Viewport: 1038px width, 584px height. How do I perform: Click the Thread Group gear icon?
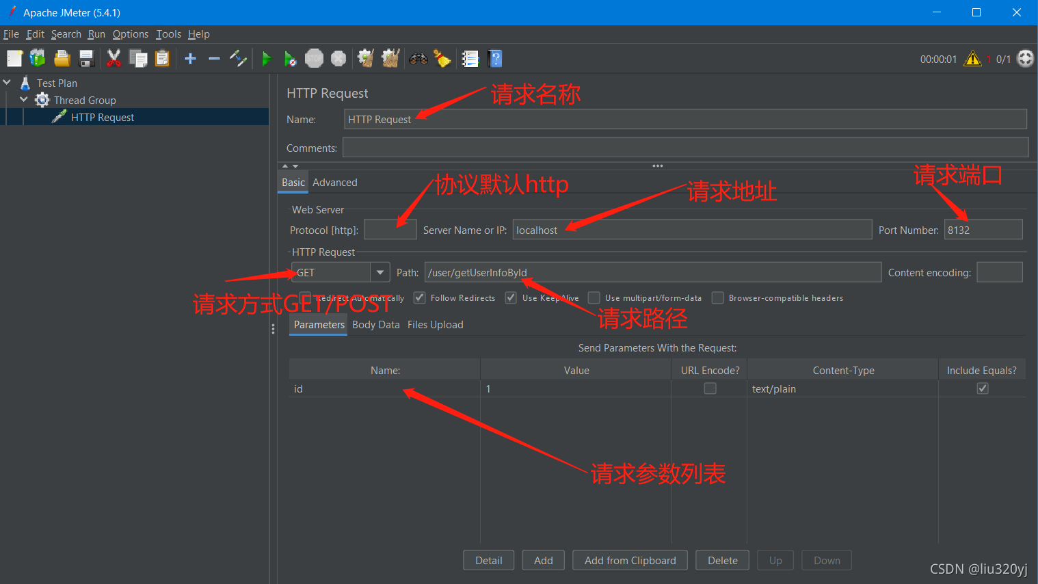(x=42, y=100)
